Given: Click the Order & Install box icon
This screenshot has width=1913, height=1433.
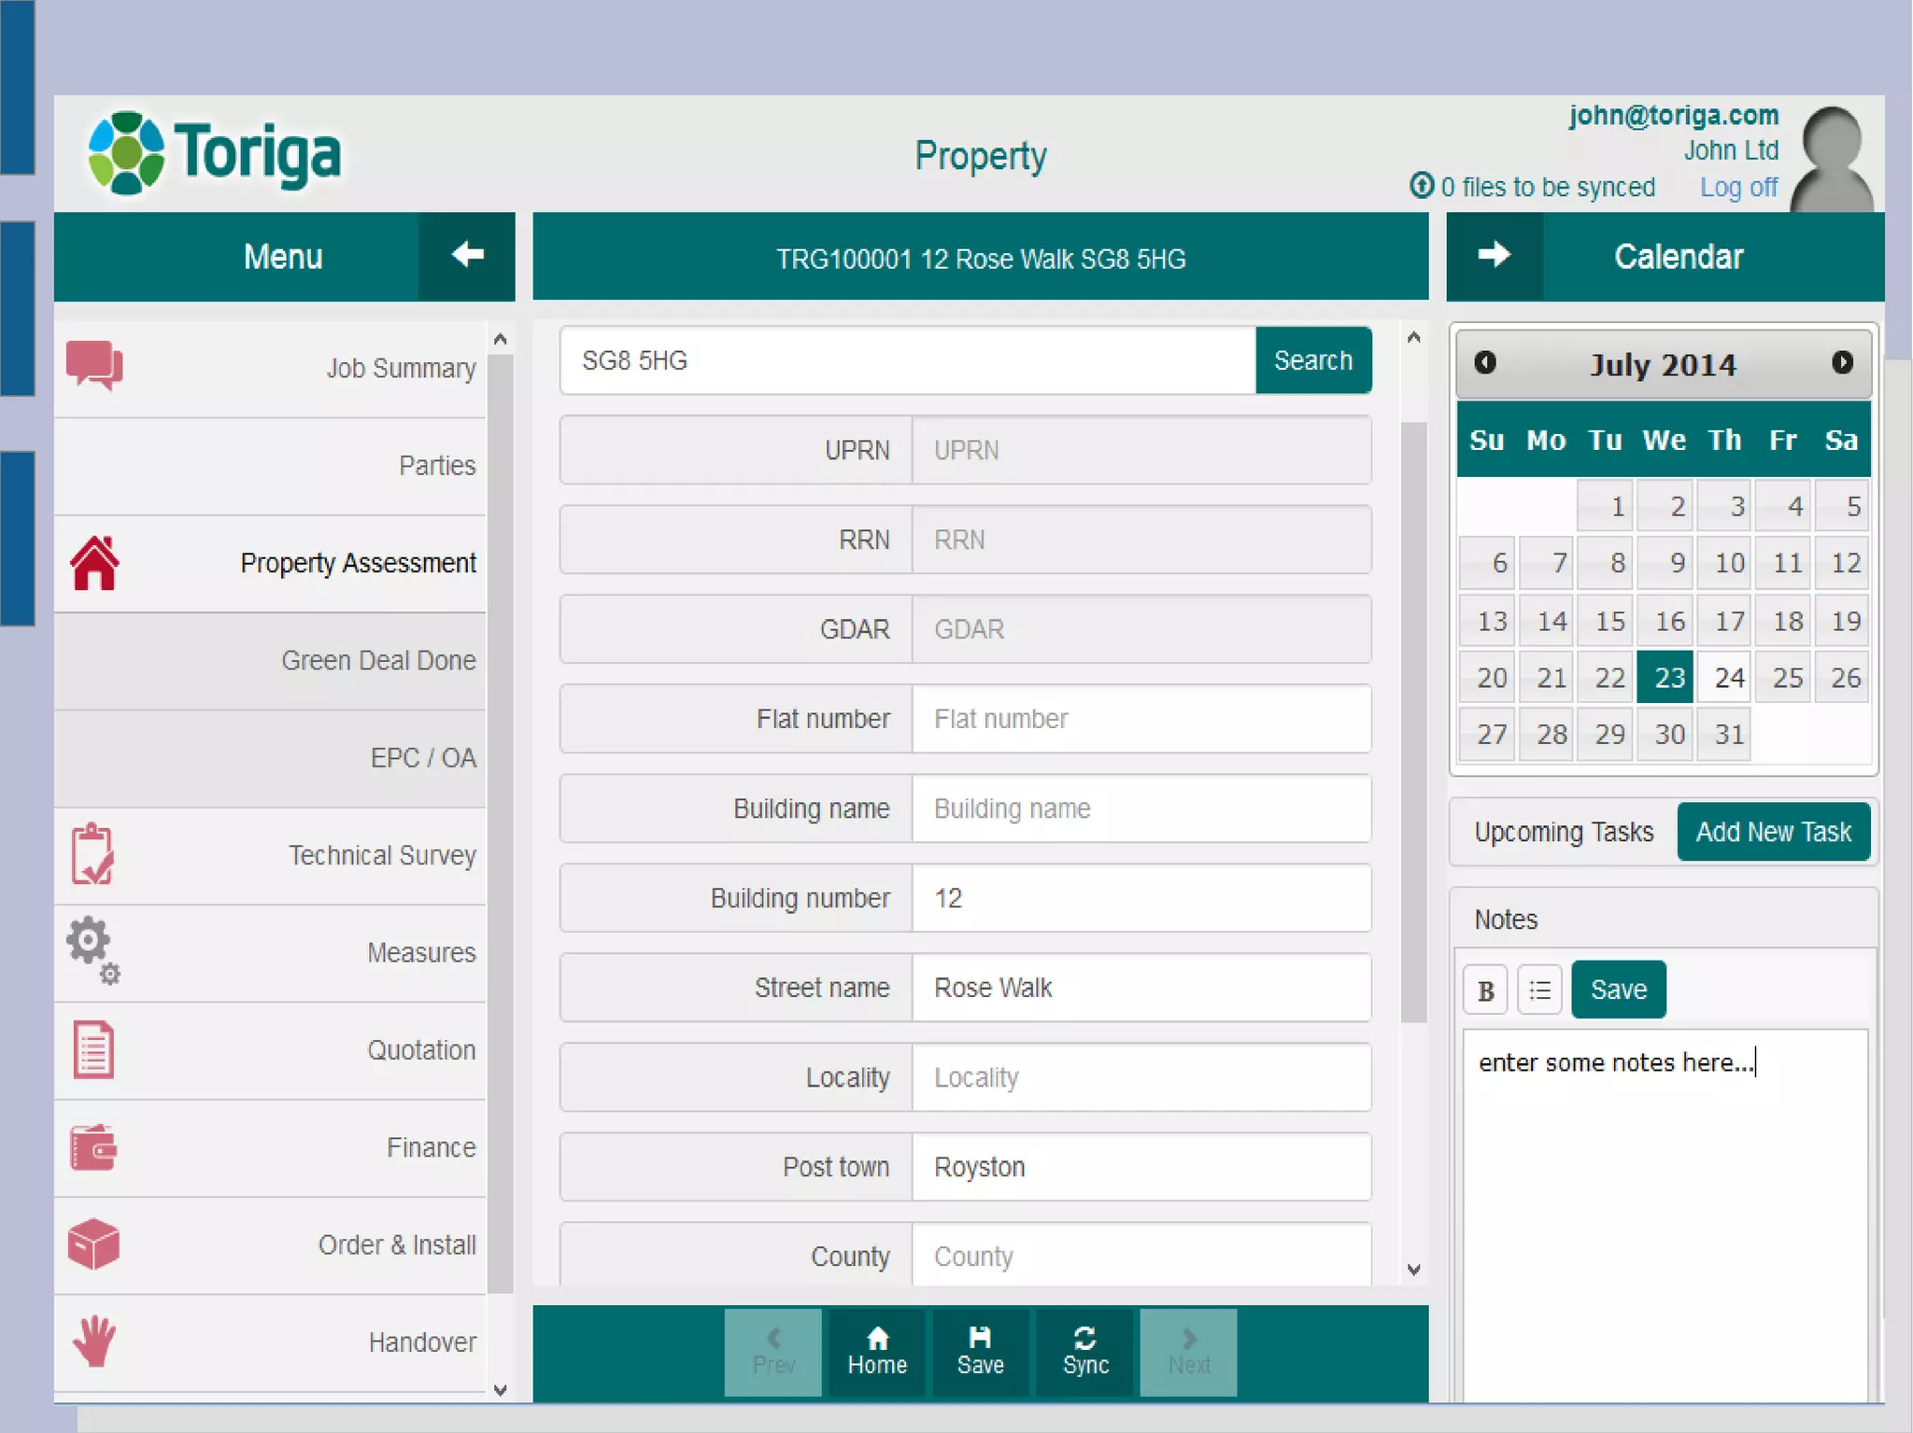Looking at the screenshot, I should pos(93,1243).
